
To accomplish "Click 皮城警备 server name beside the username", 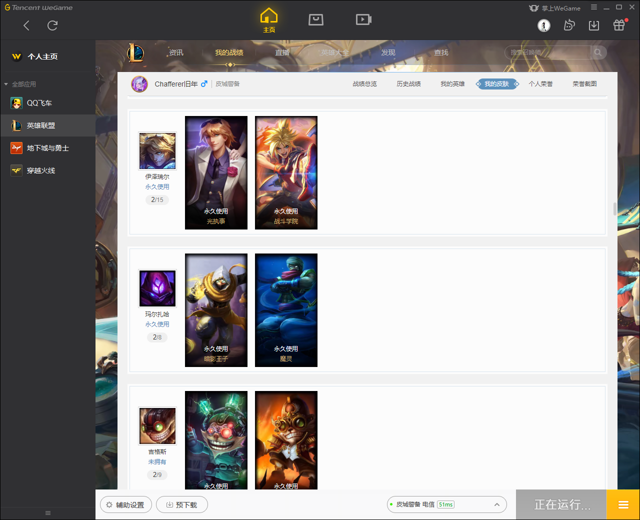I will tap(227, 84).
